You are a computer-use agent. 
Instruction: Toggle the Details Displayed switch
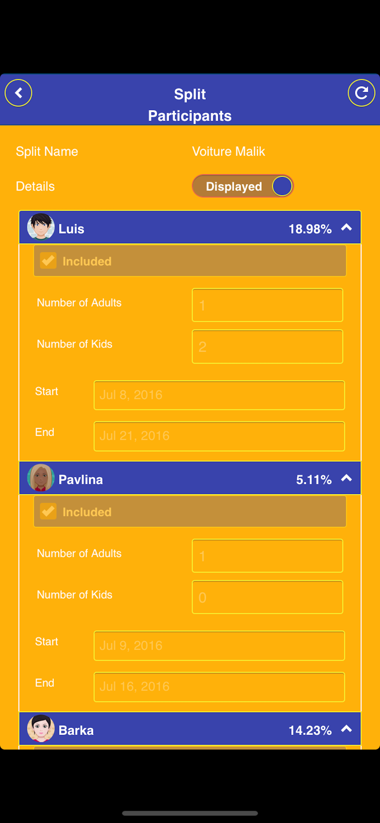click(243, 186)
